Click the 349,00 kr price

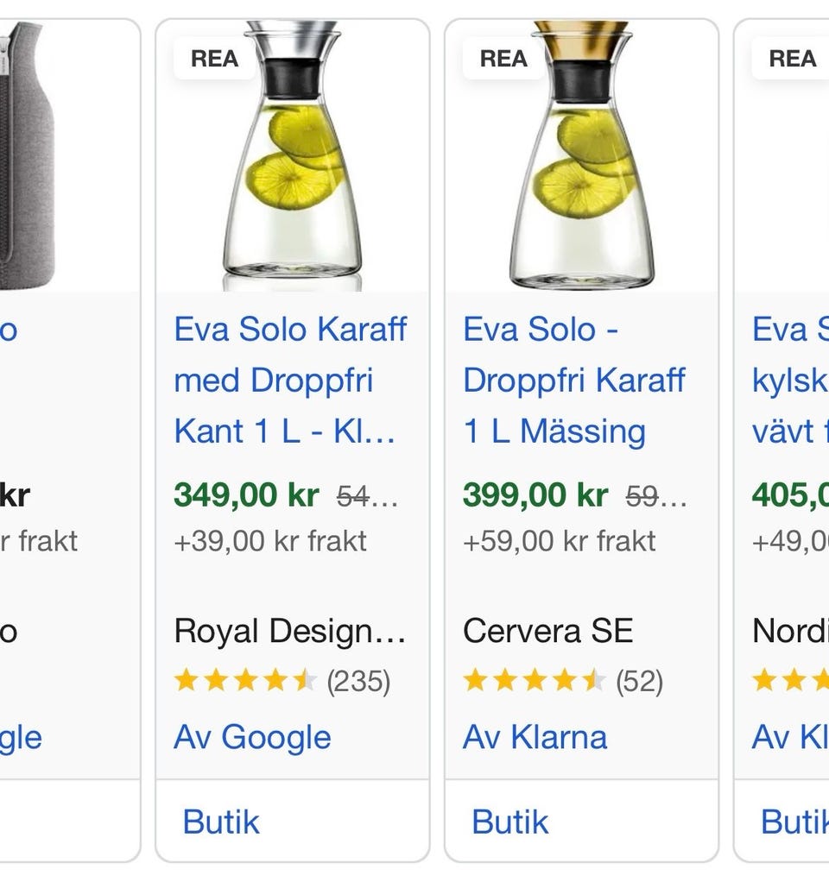(246, 495)
